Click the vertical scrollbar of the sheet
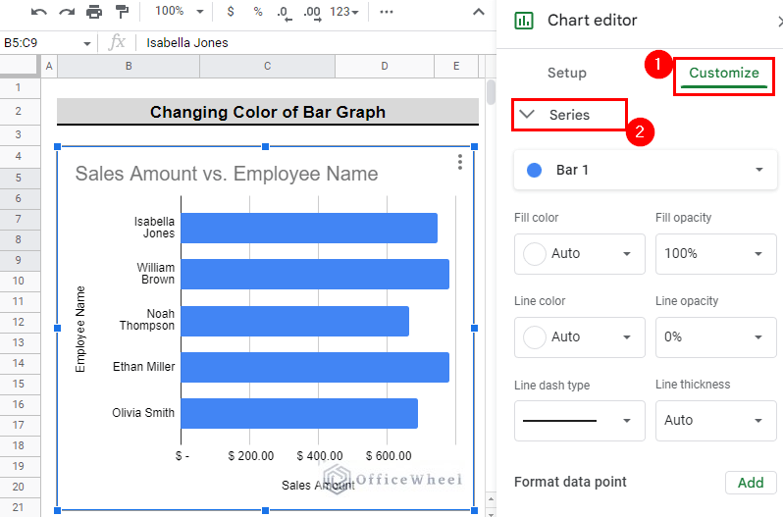 coord(491,92)
